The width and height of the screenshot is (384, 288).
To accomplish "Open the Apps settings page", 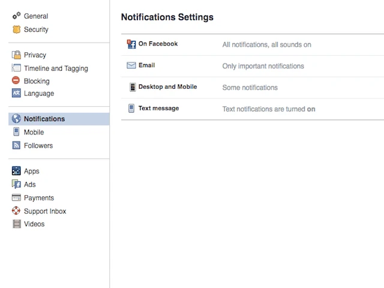I will 31,172.
